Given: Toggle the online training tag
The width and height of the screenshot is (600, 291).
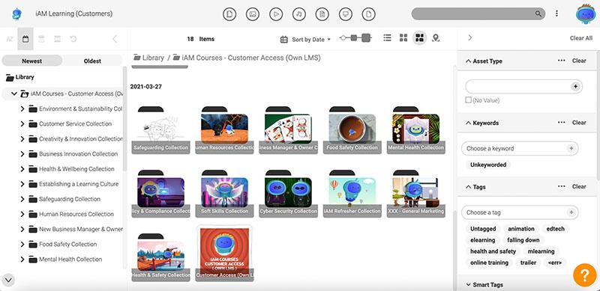Looking at the screenshot, I should pyautogui.click(x=490, y=263).
